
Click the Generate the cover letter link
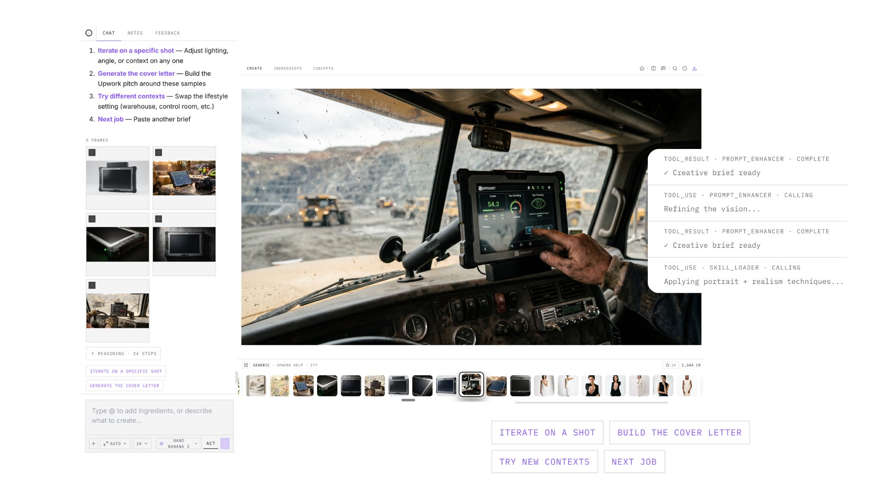coord(136,73)
